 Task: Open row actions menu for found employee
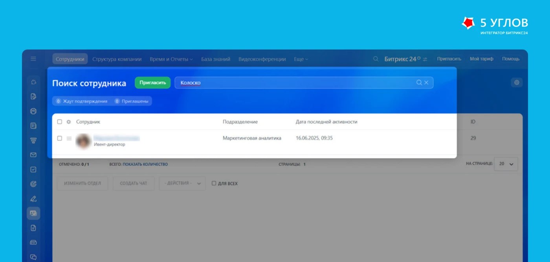click(x=69, y=138)
